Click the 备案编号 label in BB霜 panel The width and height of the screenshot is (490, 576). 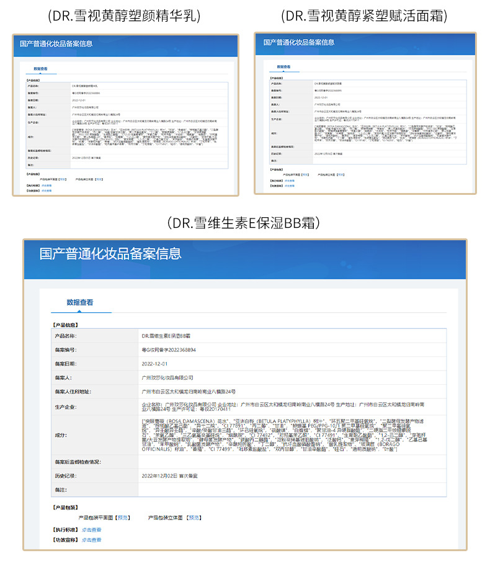pyautogui.click(x=66, y=349)
